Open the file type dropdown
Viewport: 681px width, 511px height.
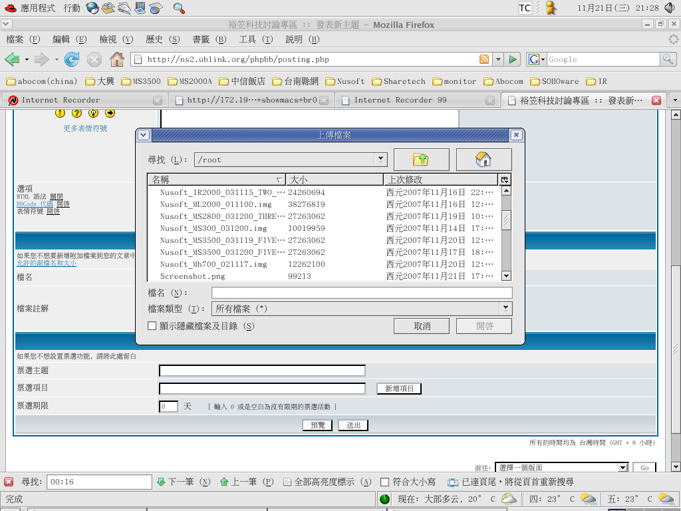click(506, 308)
